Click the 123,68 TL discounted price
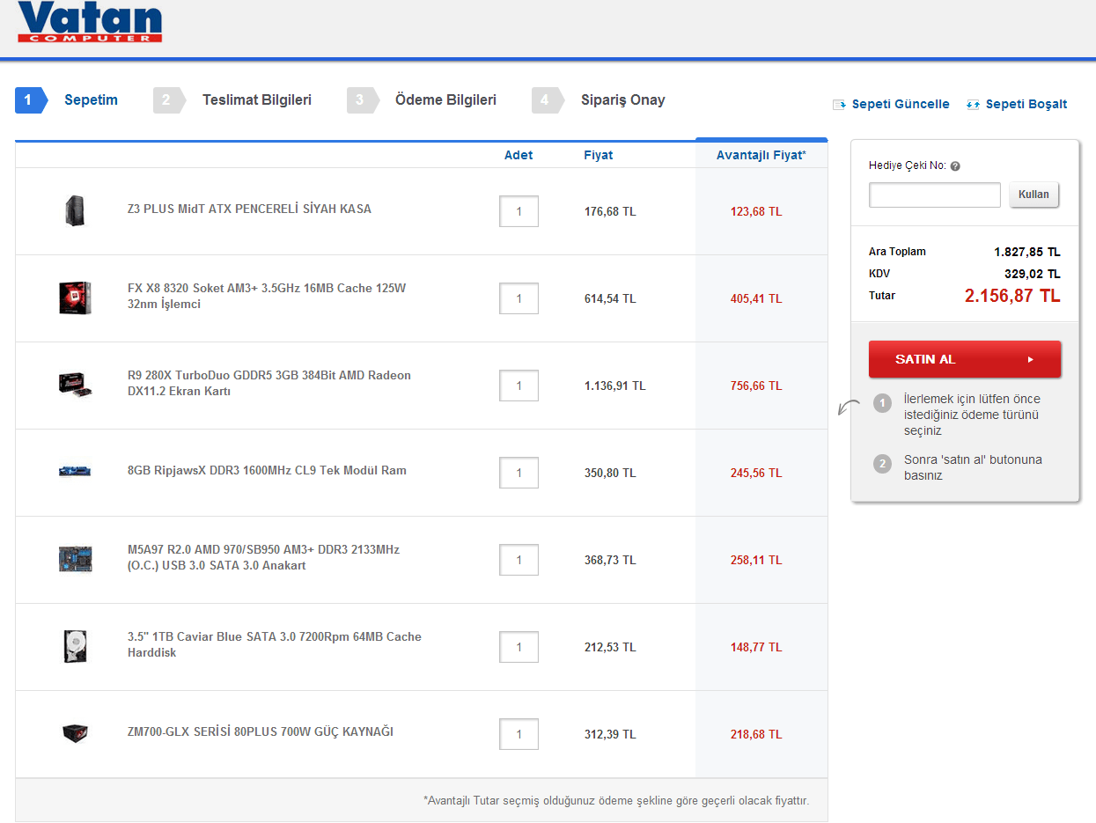 (x=756, y=211)
